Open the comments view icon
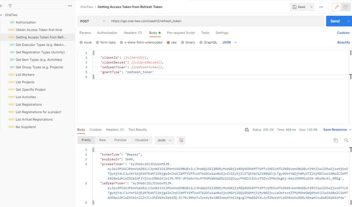Screen dimensions: 352x207 click(346, 7)
